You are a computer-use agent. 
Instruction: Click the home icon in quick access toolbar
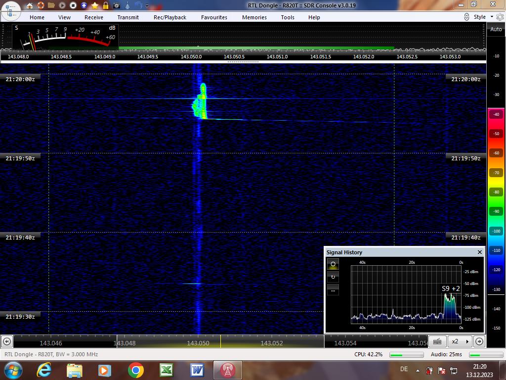[x=30, y=5]
